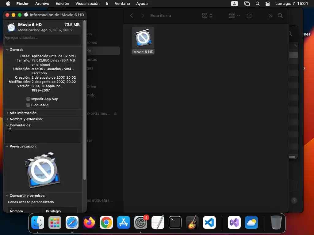Open the Edición menu
314x235 pixels.
tap(62, 4)
